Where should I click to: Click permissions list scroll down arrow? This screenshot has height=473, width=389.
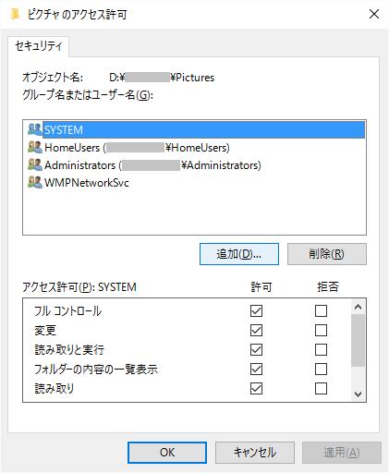pos(358,394)
